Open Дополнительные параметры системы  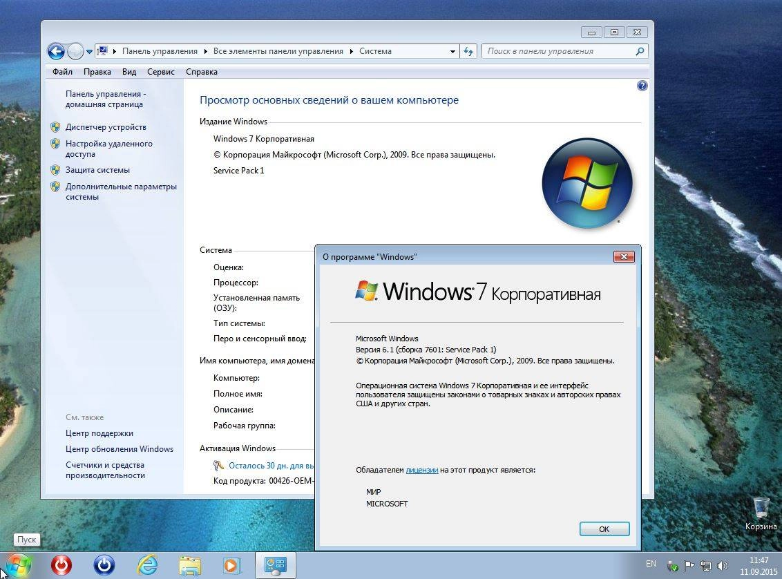pyautogui.click(x=121, y=191)
